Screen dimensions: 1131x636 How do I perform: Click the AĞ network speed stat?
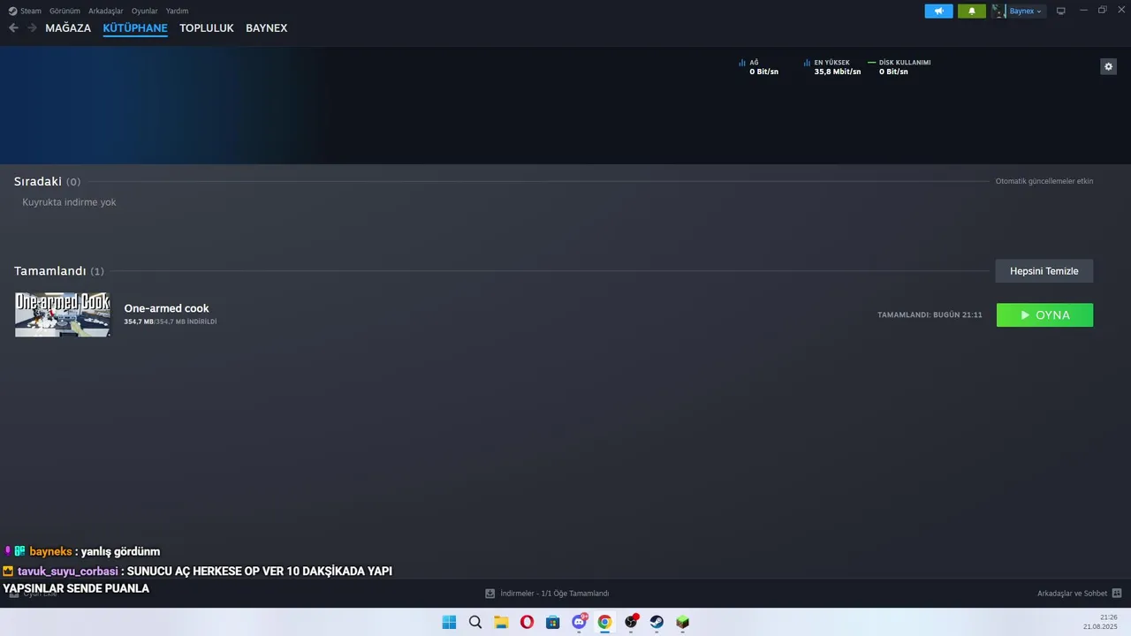tap(759, 67)
